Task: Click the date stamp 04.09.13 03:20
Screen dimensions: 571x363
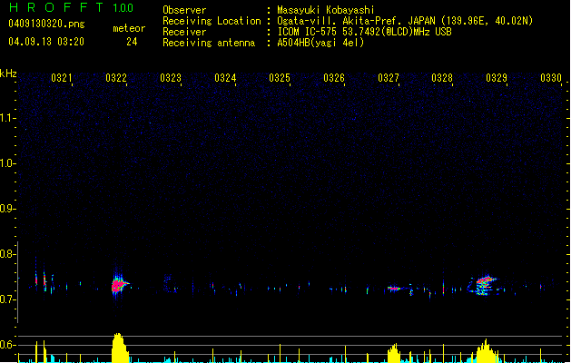Action: (x=46, y=42)
